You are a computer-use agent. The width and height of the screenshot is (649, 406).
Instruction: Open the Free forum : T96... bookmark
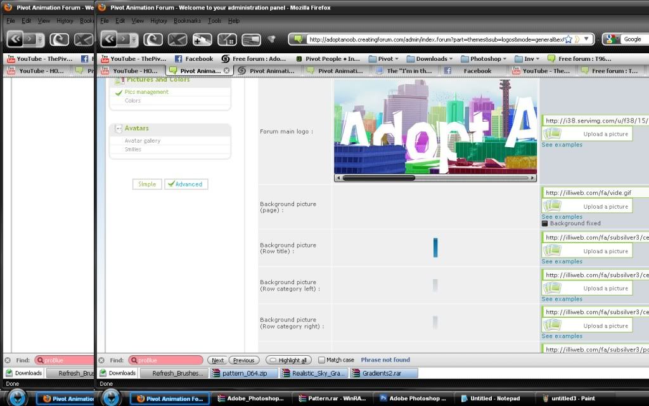coord(579,59)
